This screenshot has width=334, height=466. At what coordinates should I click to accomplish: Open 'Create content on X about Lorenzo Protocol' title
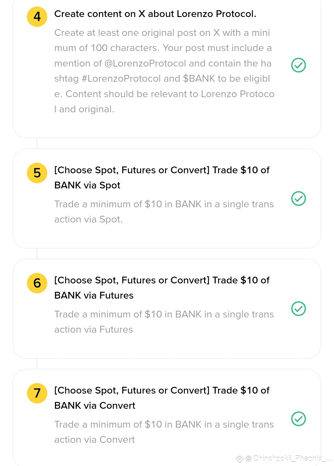(155, 14)
